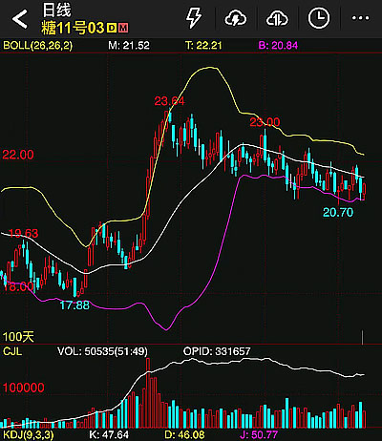Tap the tallest red volume bar
Screen dimensions: 382x441
click(148, 393)
